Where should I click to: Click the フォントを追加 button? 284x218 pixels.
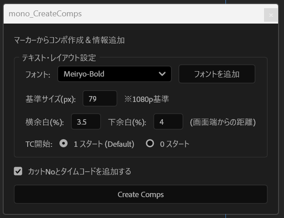(216, 74)
